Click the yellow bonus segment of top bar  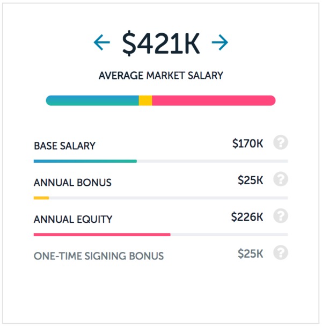[x=145, y=100]
